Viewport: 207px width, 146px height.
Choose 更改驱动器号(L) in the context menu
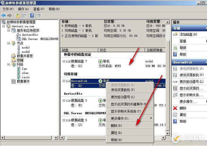(x=130, y=97)
